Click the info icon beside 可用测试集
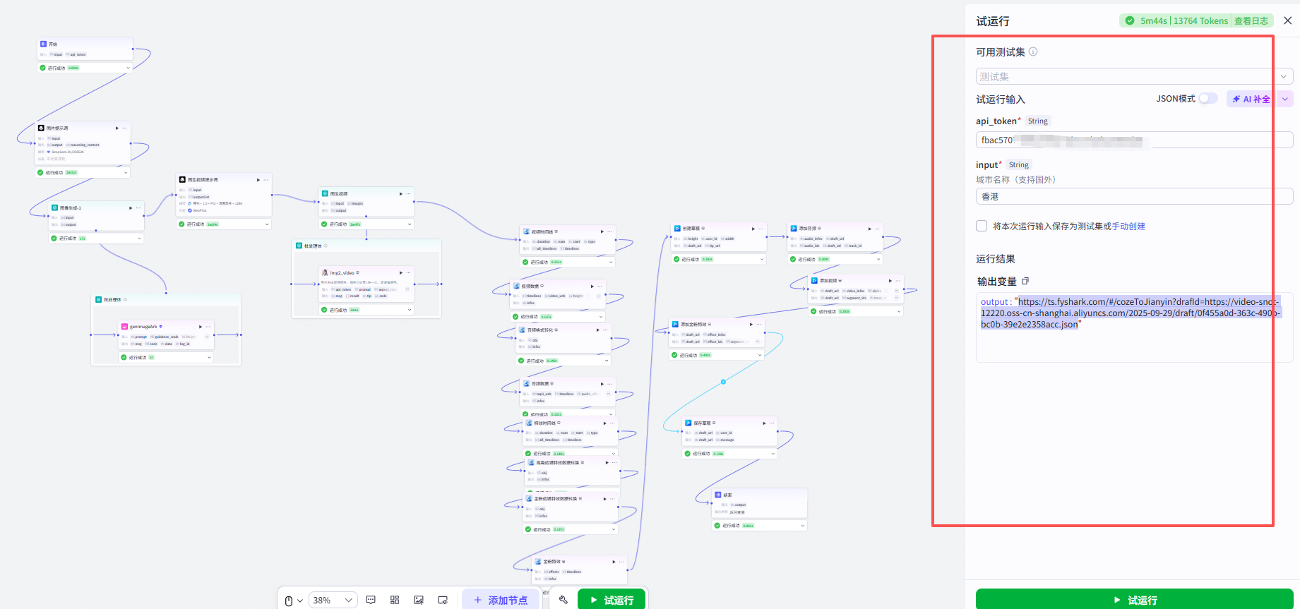Image resolution: width=1300 pixels, height=609 pixels. point(1033,52)
